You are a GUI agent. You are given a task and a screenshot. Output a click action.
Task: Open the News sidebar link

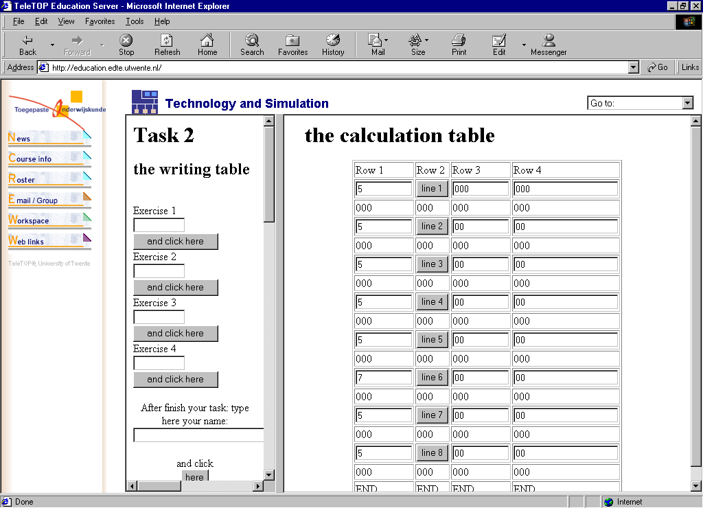click(49, 138)
